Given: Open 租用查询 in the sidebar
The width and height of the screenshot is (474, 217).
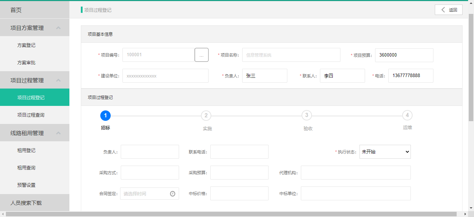Looking at the screenshot, I should (x=35, y=168).
